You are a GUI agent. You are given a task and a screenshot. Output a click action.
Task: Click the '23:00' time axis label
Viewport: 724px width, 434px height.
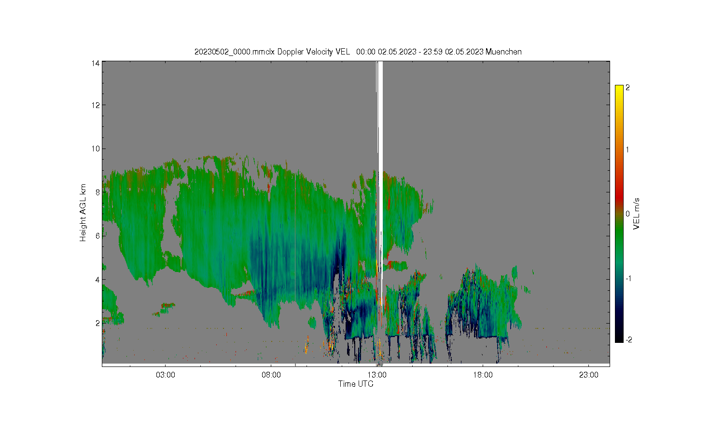[x=588, y=375]
